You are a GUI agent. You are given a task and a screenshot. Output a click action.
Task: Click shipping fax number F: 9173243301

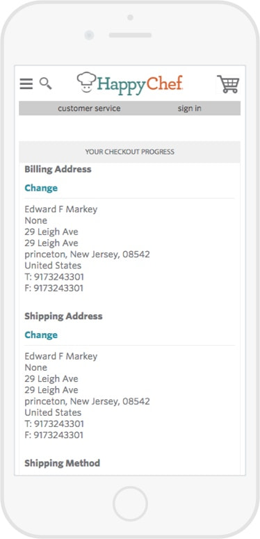[x=54, y=435]
